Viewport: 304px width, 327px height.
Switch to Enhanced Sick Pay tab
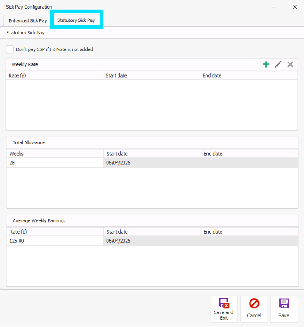pyautogui.click(x=28, y=21)
